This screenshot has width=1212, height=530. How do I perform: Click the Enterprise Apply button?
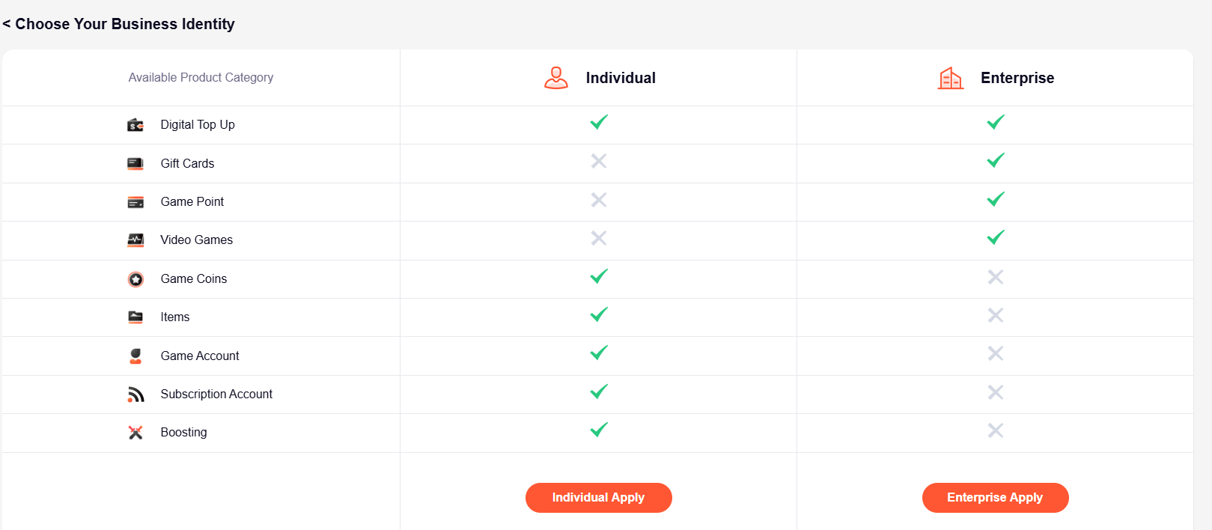coord(995,498)
